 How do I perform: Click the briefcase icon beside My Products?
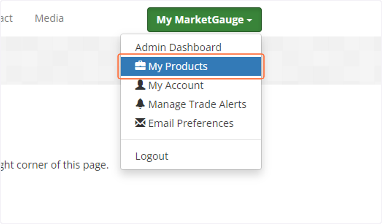(140, 66)
